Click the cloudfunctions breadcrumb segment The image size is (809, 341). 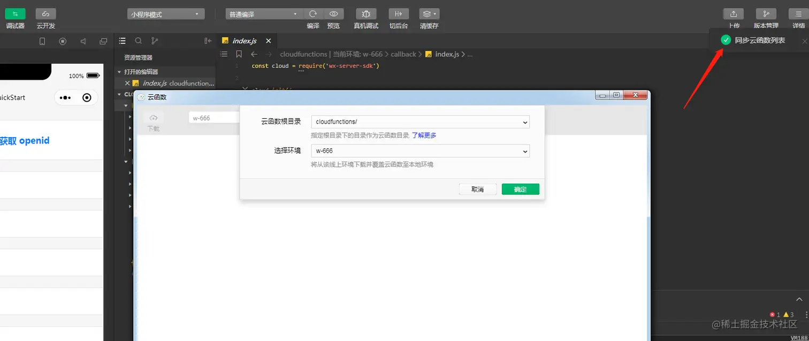(303, 54)
